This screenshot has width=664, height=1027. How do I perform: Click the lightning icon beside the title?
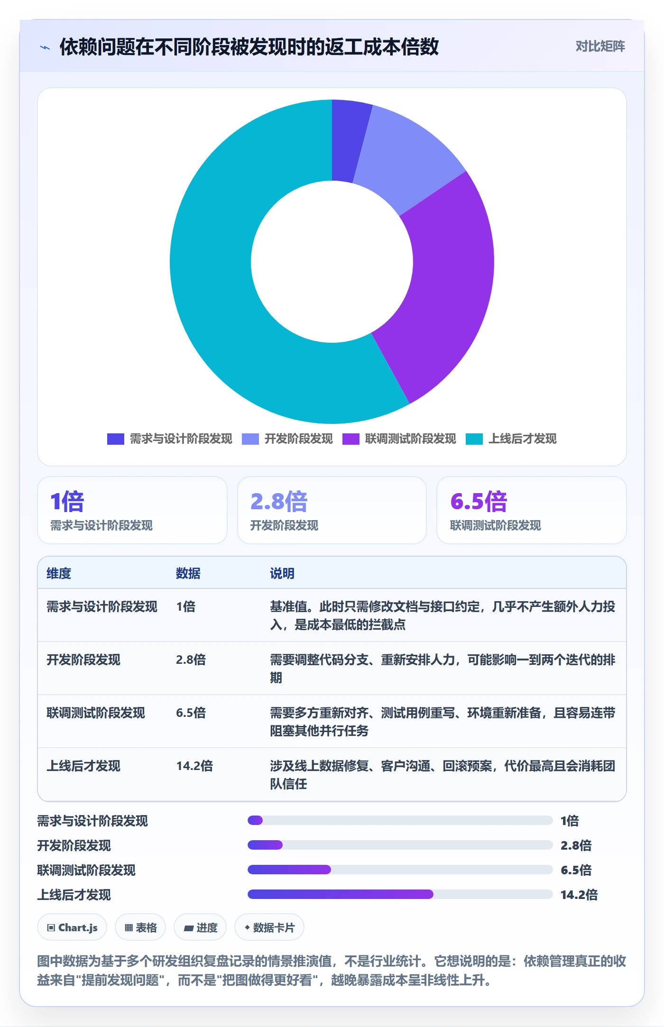pos(45,47)
